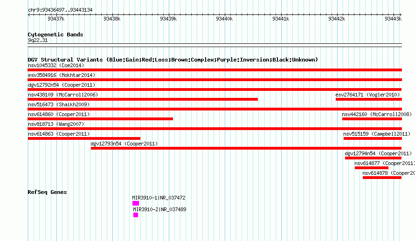The height and width of the screenshot is (241, 415).
Task: Open nsv515159 (Campbell2011) label
Action: click(377, 134)
